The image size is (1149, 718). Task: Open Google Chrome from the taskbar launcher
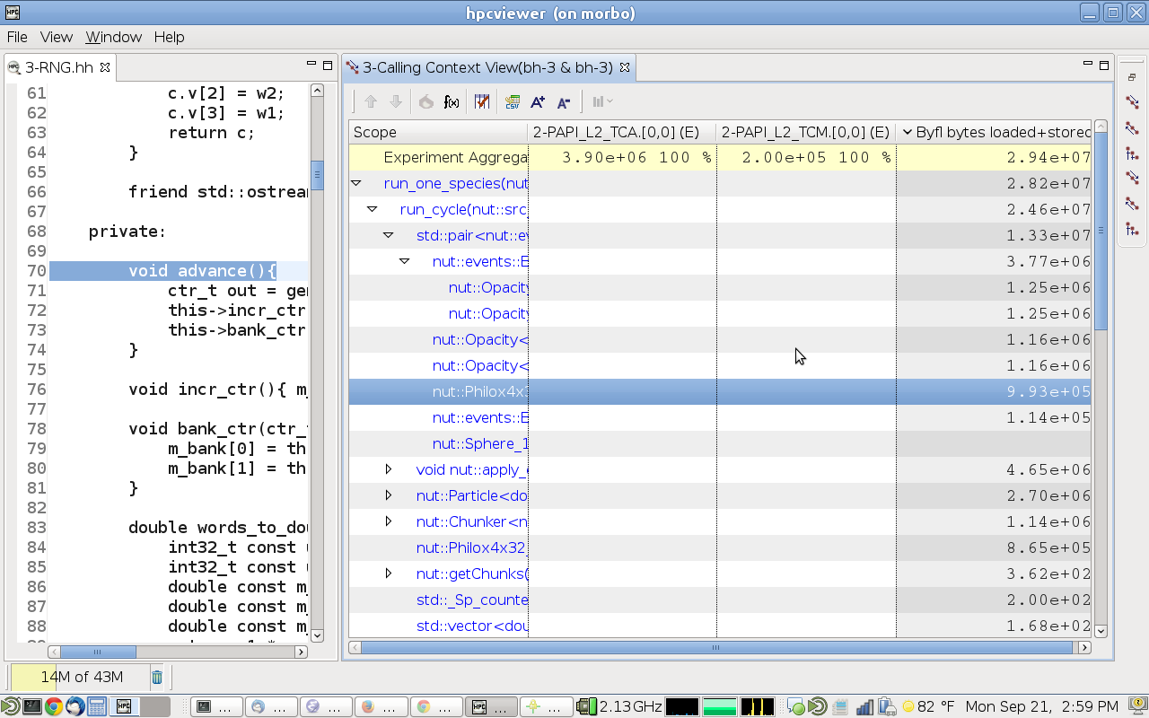click(x=54, y=706)
